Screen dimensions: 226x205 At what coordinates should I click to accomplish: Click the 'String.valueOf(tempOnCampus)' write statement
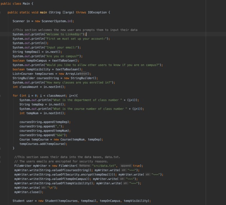click(53, 179)
